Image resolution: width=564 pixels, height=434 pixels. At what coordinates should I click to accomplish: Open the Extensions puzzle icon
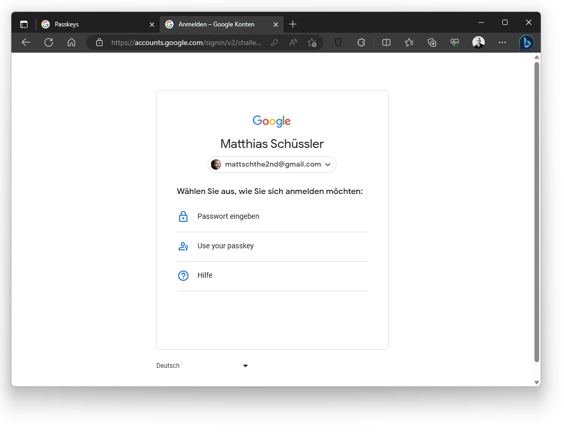(361, 42)
